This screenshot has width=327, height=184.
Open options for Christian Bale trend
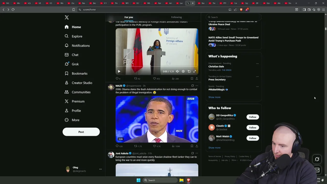(x=257, y=64)
